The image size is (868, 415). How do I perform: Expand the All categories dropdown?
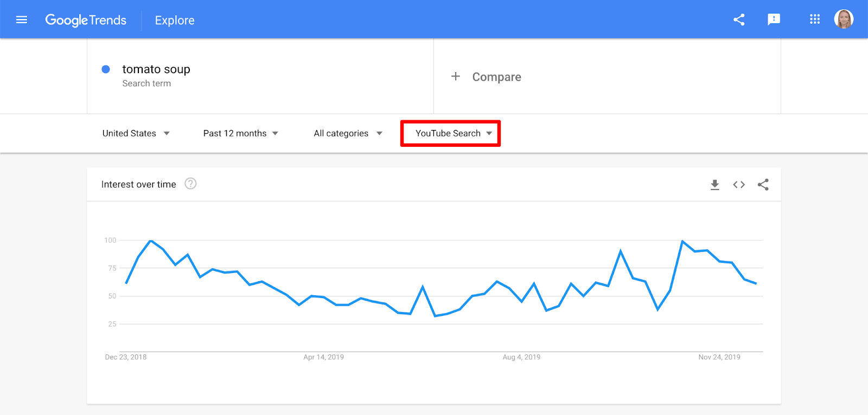coord(348,133)
